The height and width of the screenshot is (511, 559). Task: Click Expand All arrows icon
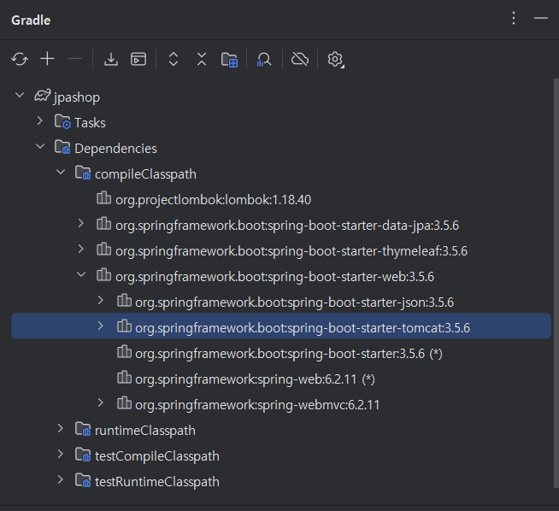pos(174,59)
